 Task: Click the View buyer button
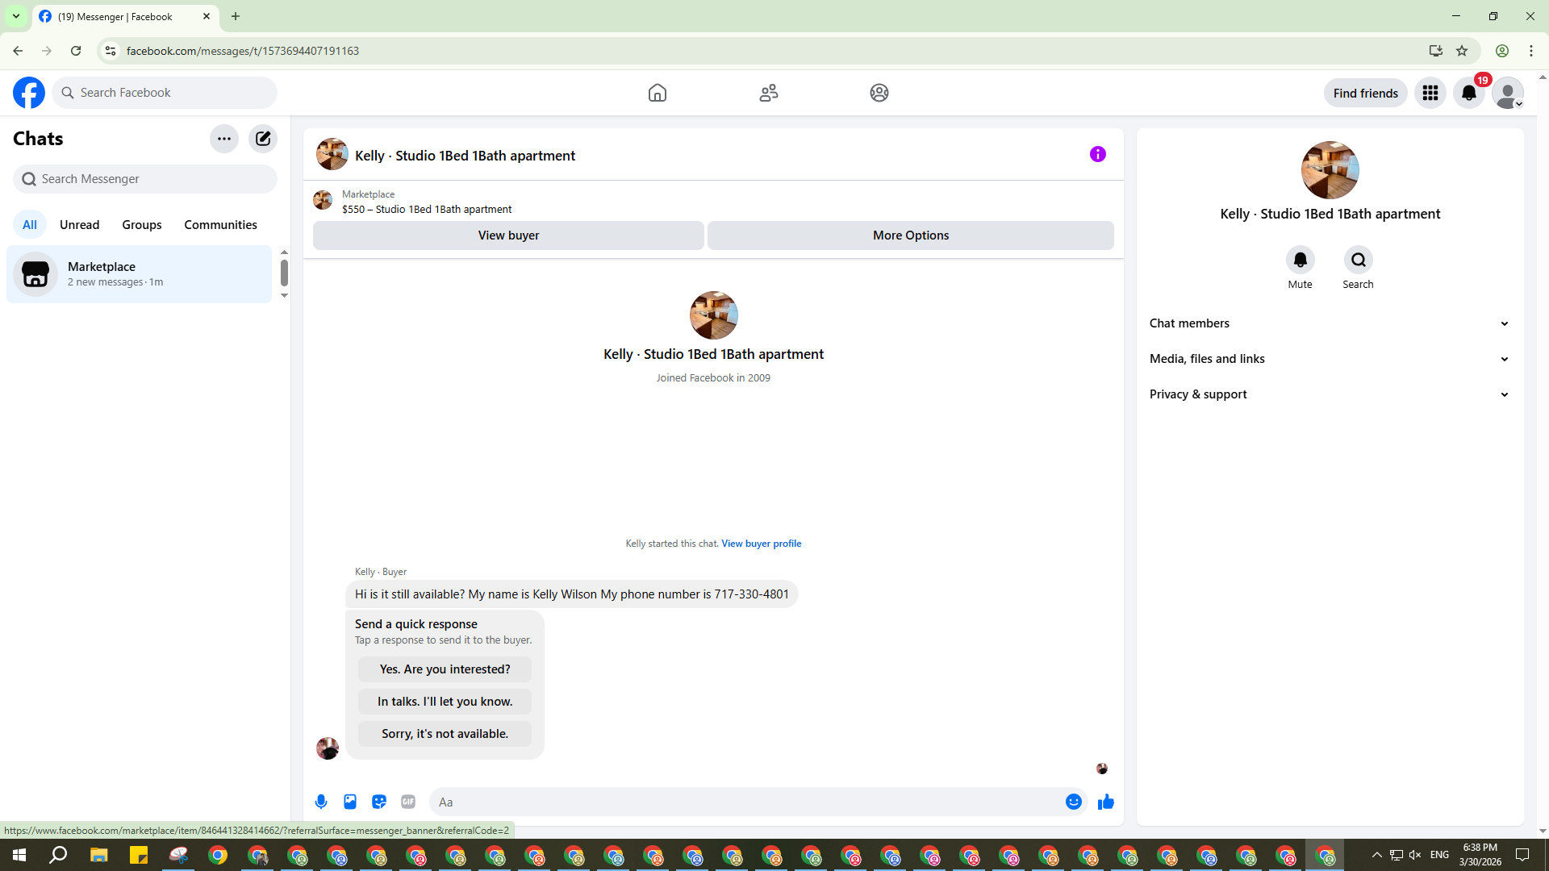(x=508, y=235)
